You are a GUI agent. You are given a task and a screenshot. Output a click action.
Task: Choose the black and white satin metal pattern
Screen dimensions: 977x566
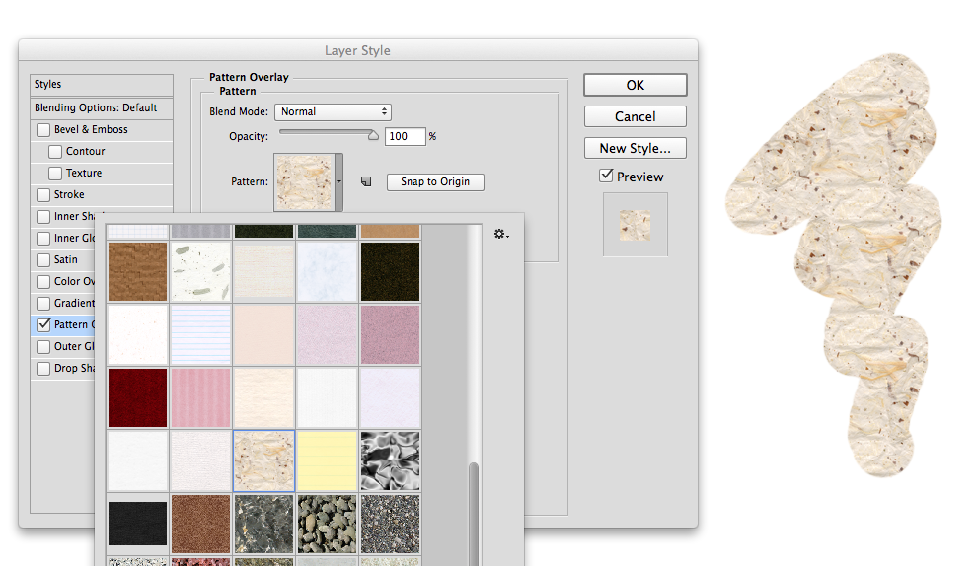(x=390, y=460)
